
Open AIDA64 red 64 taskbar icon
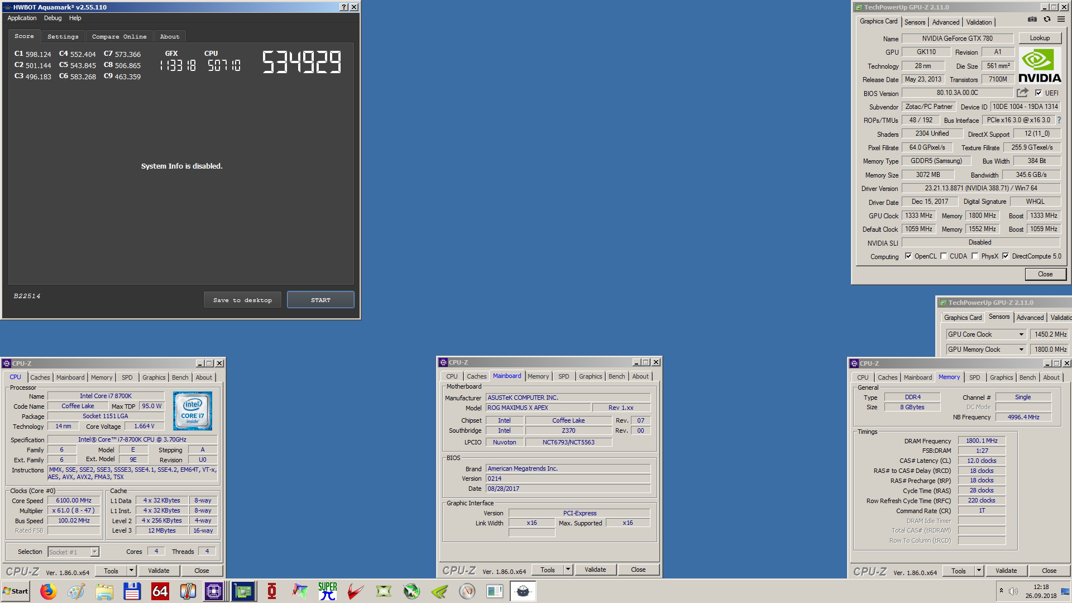point(160,591)
